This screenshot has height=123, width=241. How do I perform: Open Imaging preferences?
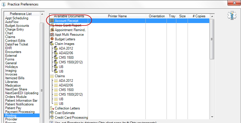[11, 71]
